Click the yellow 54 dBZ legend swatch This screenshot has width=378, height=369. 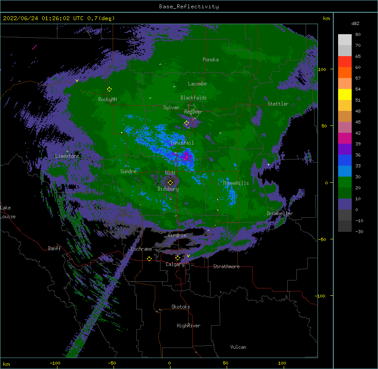[345, 94]
